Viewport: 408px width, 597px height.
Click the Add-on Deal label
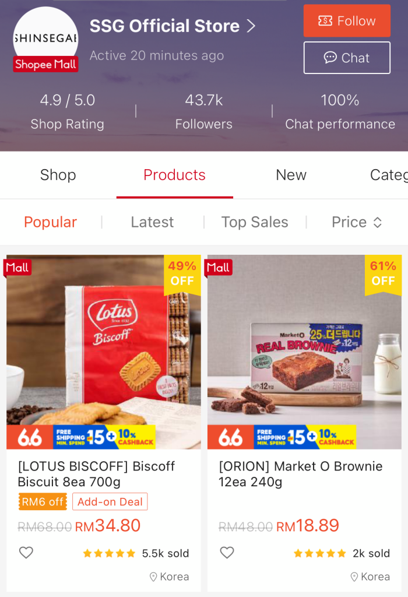pos(110,502)
